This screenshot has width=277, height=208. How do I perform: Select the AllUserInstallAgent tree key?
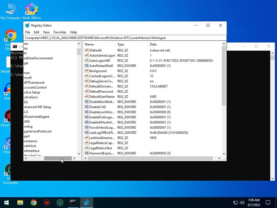(37, 117)
